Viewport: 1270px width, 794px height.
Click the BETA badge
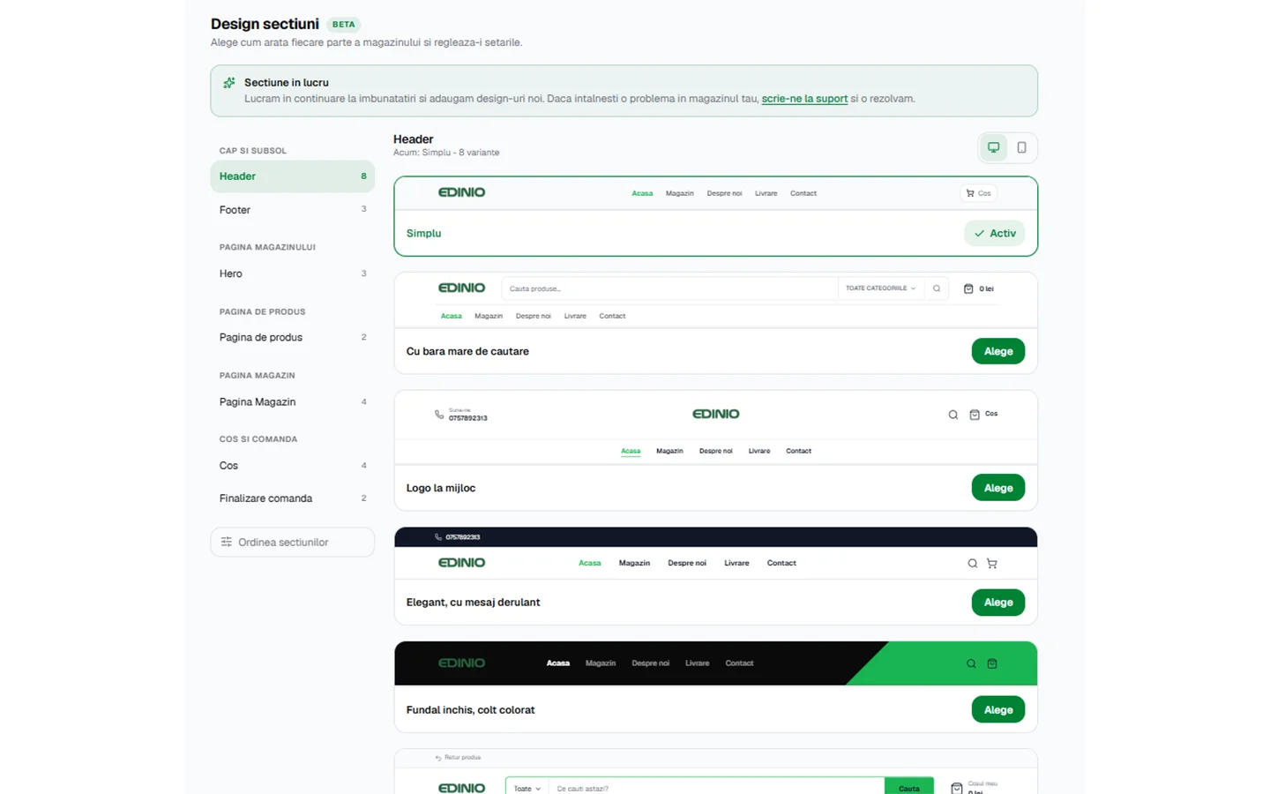pyautogui.click(x=344, y=25)
